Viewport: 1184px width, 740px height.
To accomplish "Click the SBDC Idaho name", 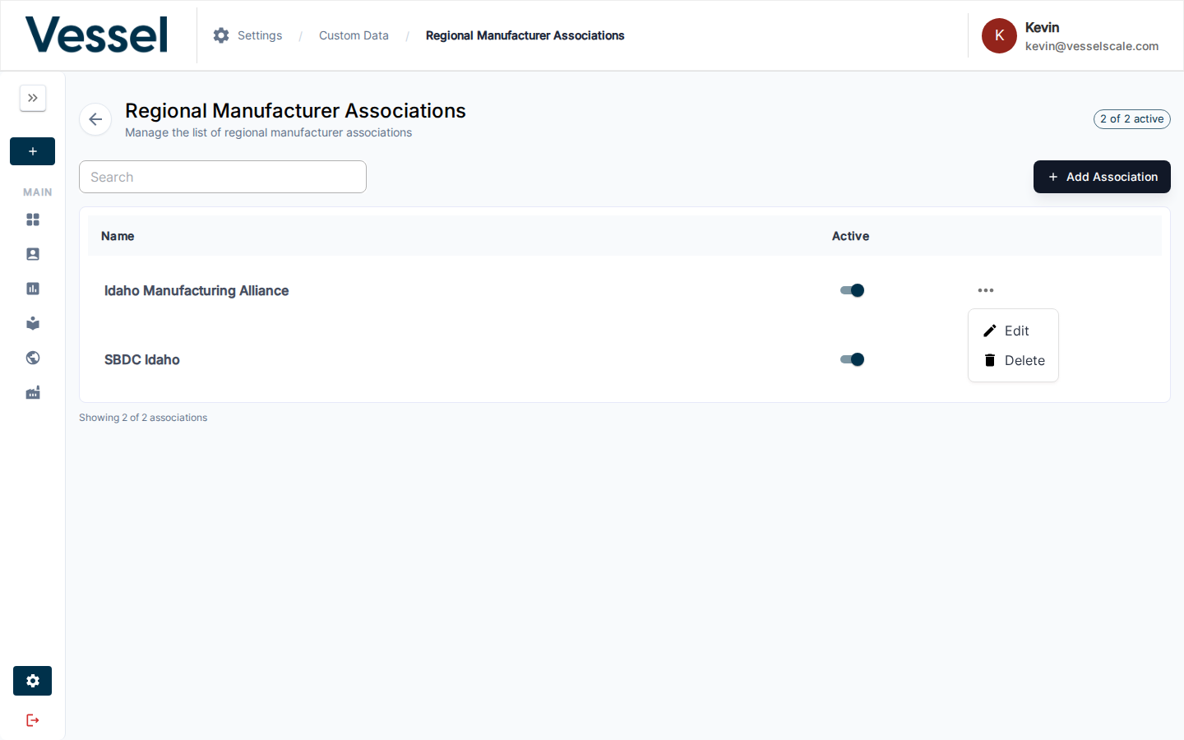I will pyautogui.click(x=142, y=359).
